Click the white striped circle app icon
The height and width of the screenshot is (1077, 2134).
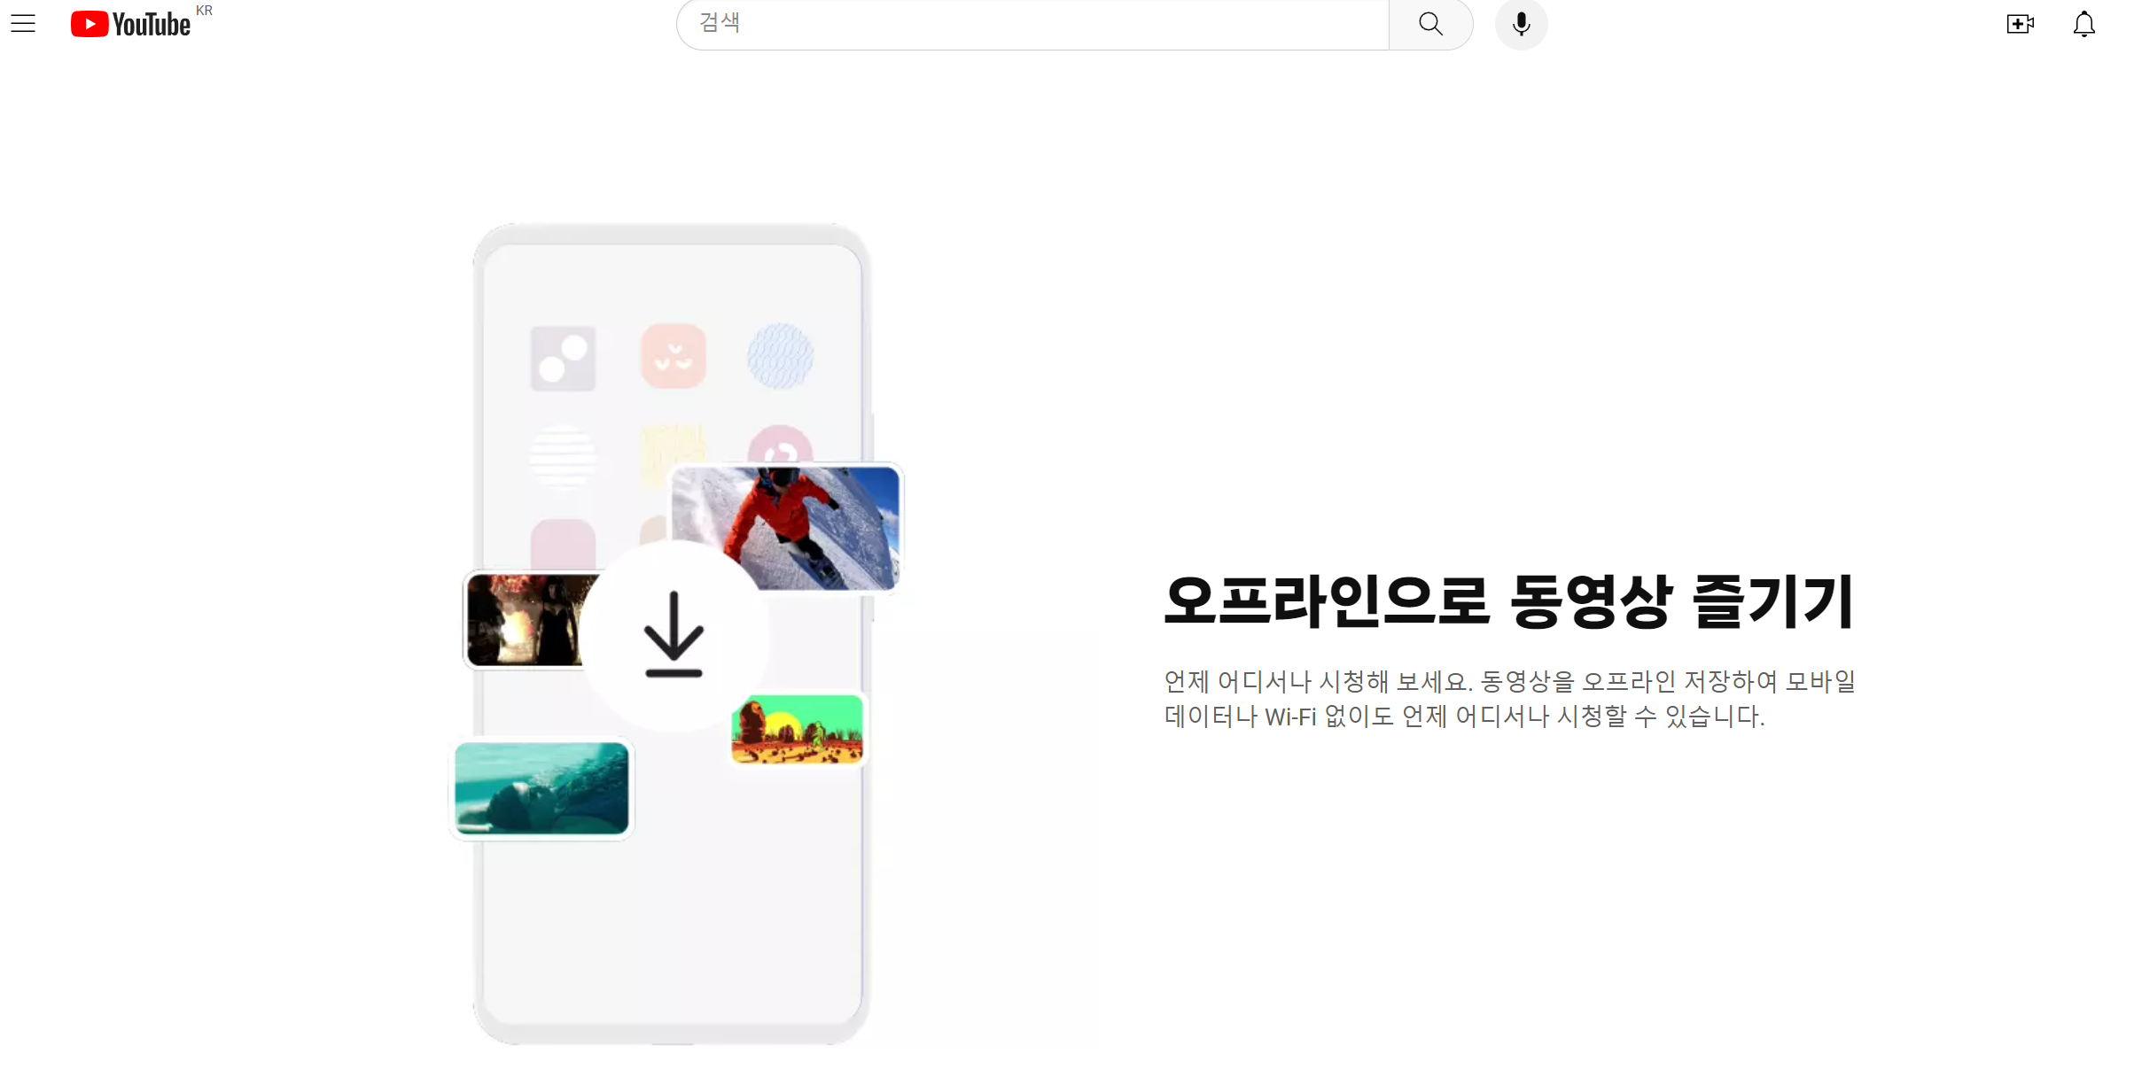[x=563, y=457]
